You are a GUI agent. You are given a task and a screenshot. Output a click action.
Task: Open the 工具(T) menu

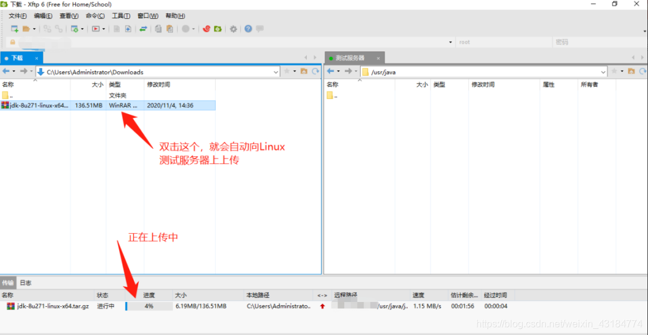(121, 16)
